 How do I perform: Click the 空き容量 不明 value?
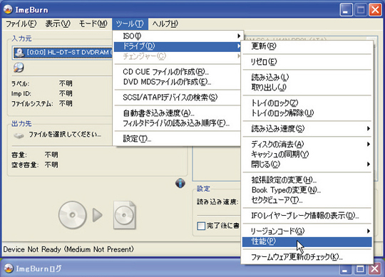[51, 164]
